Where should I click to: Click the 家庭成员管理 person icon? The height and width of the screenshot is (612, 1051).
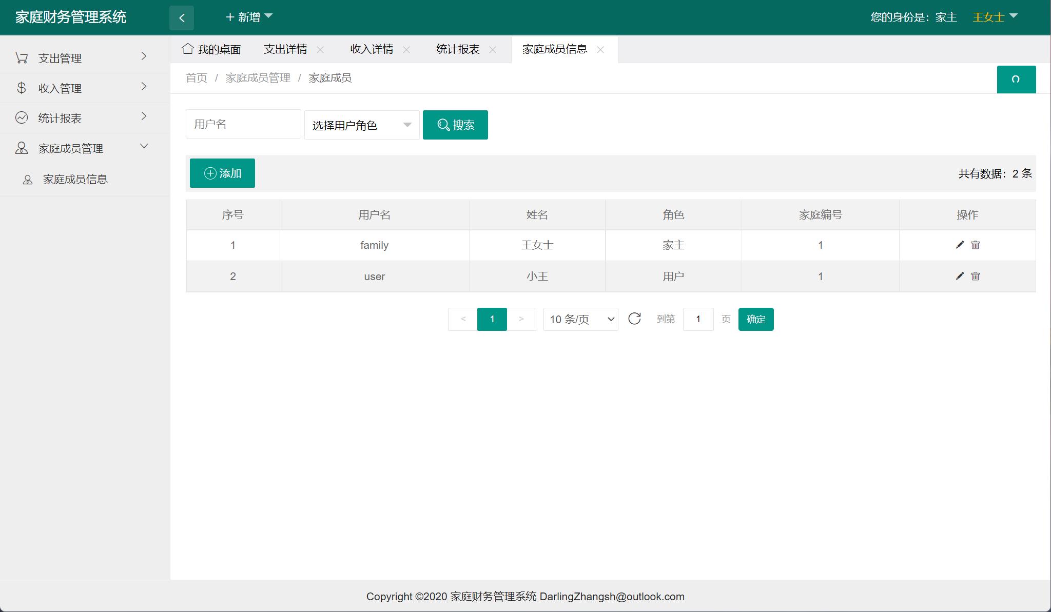(22, 148)
